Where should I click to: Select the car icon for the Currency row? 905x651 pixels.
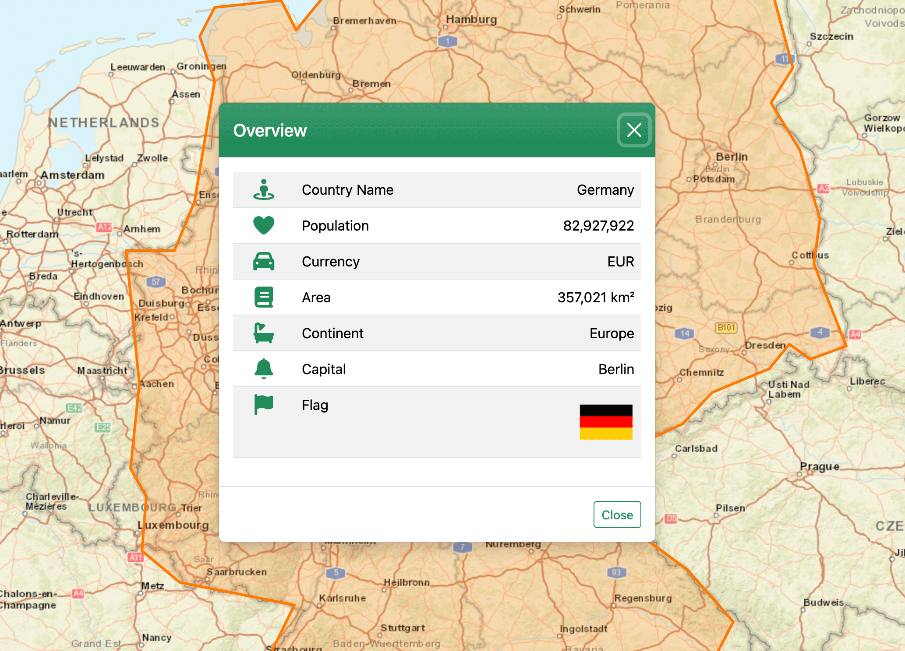coord(263,261)
